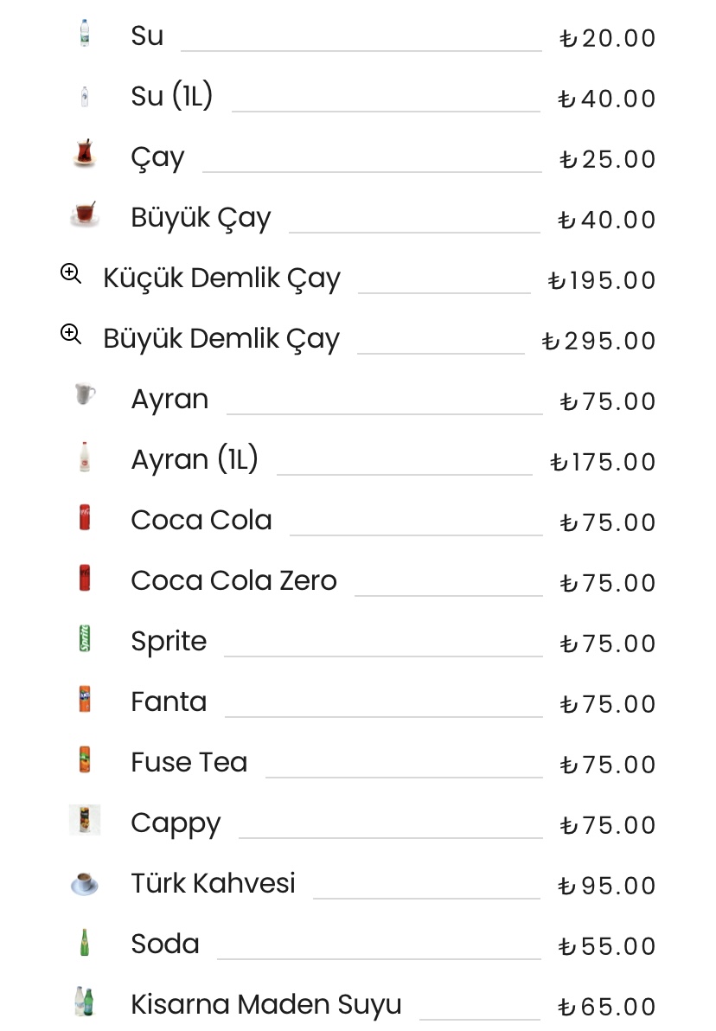This screenshot has width=716, height=1031.
Task: Click the ₺95.00 price for Türk Kahvesi
Action: (x=606, y=886)
